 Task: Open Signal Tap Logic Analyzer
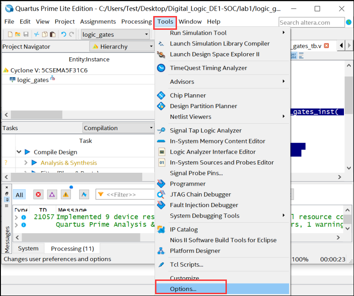205,131
